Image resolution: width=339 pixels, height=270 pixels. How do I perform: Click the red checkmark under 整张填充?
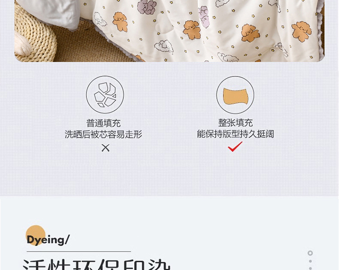235,147
